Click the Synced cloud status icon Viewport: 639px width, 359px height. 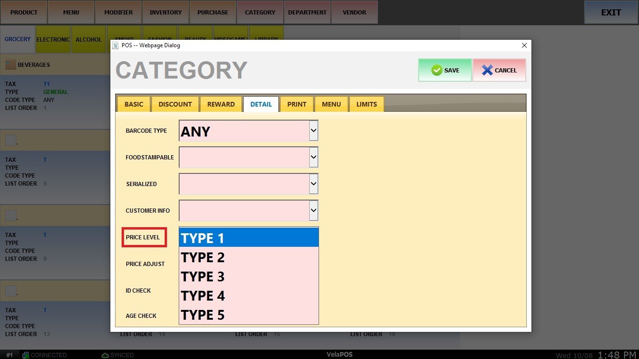pos(105,355)
